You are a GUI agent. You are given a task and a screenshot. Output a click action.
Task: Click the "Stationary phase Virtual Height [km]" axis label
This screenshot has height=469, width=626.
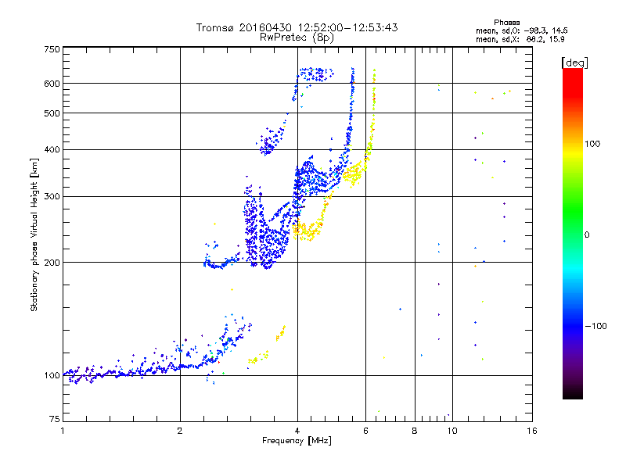(x=34, y=234)
